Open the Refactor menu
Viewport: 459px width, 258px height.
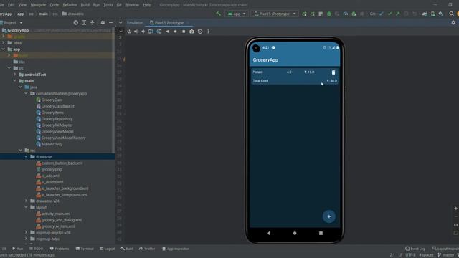pos(70,5)
